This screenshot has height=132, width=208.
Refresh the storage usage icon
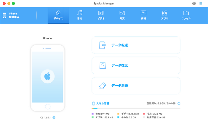click(179, 104)
